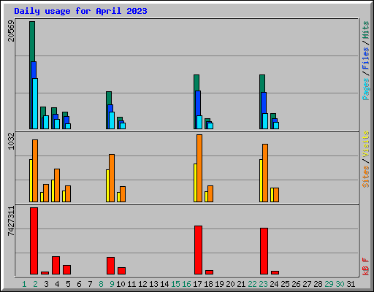The height and width of the screenshot is (292, 374).
Task: Click day 24 on the x-axis
Action: 274,284
